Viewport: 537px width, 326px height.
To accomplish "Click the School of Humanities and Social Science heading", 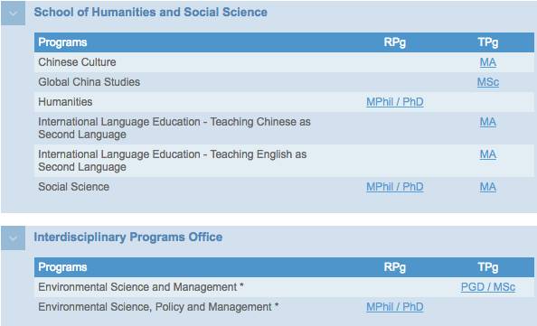I will [151, 13].
